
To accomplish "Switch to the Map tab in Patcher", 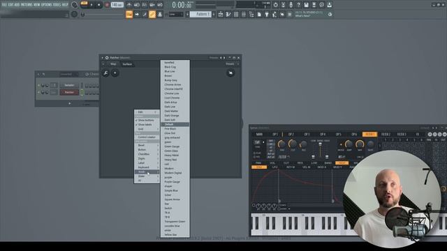I will point(113,64).
